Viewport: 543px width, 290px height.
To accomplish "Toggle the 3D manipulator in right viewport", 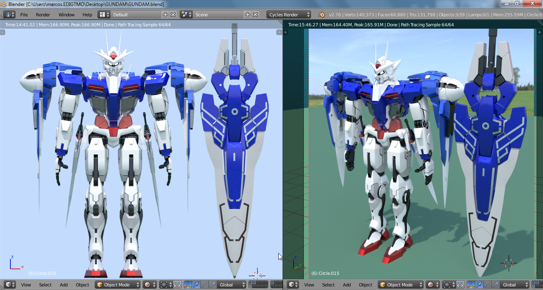I will tap(471, 285).
